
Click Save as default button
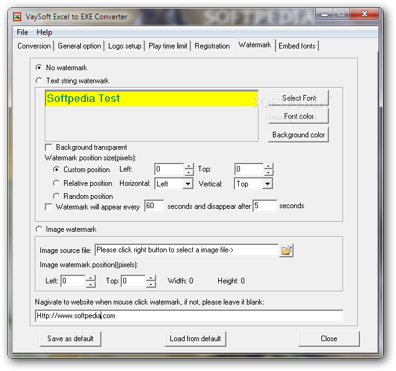(70, 339)
